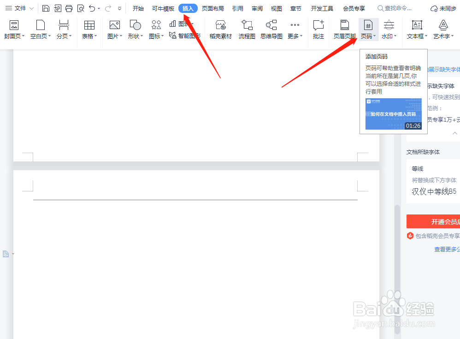Click the Print icon
This screenshot has height=339, width=460.
pos(69,8)
